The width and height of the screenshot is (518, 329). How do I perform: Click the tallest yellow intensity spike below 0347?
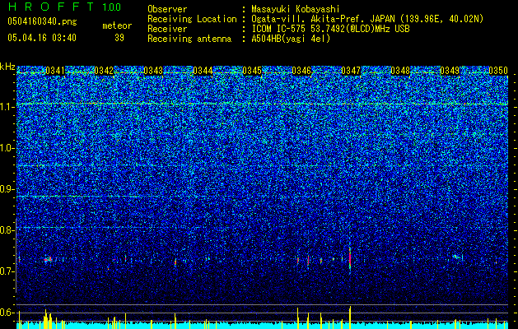pyautogui.click(x=350, y=317)
